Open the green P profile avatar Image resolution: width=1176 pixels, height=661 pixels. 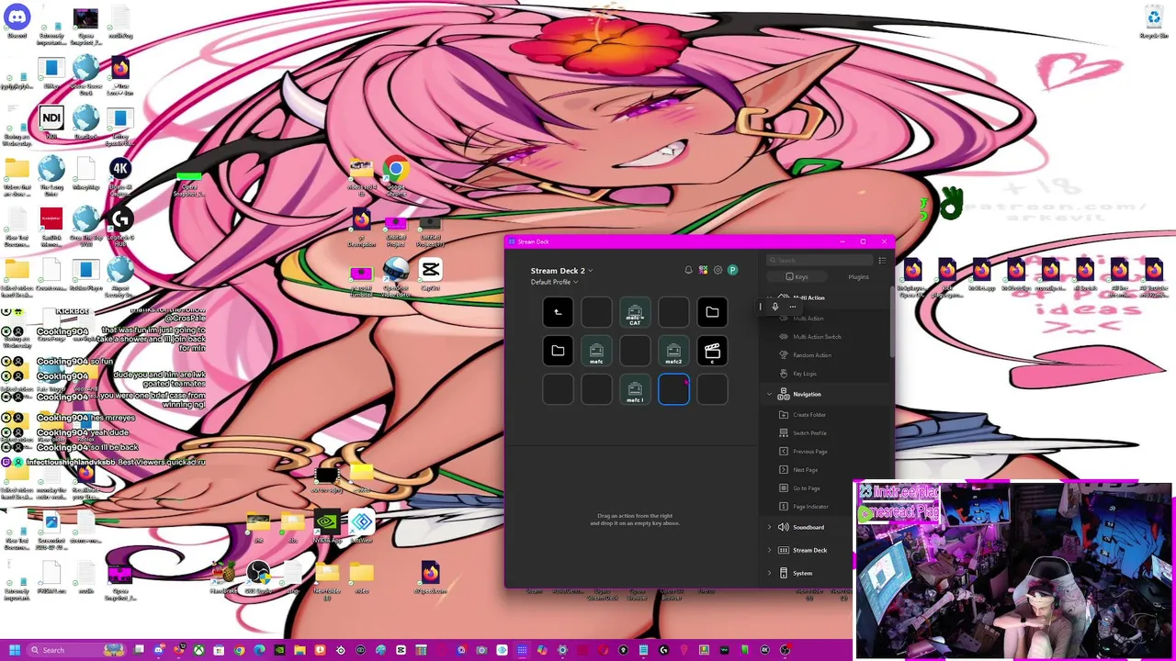(732, 270)
